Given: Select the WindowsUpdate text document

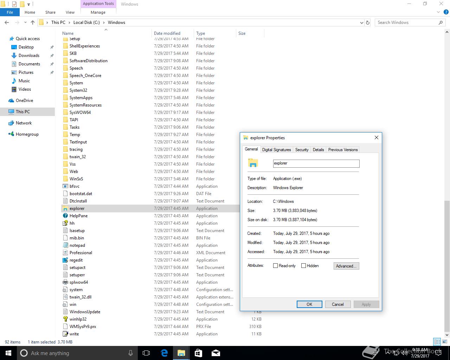Looking at the screenshot, I should [x=85, y=312].
